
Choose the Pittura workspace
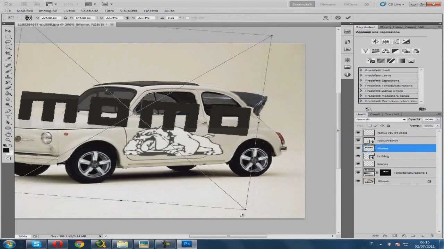click(x=351, y=4)
